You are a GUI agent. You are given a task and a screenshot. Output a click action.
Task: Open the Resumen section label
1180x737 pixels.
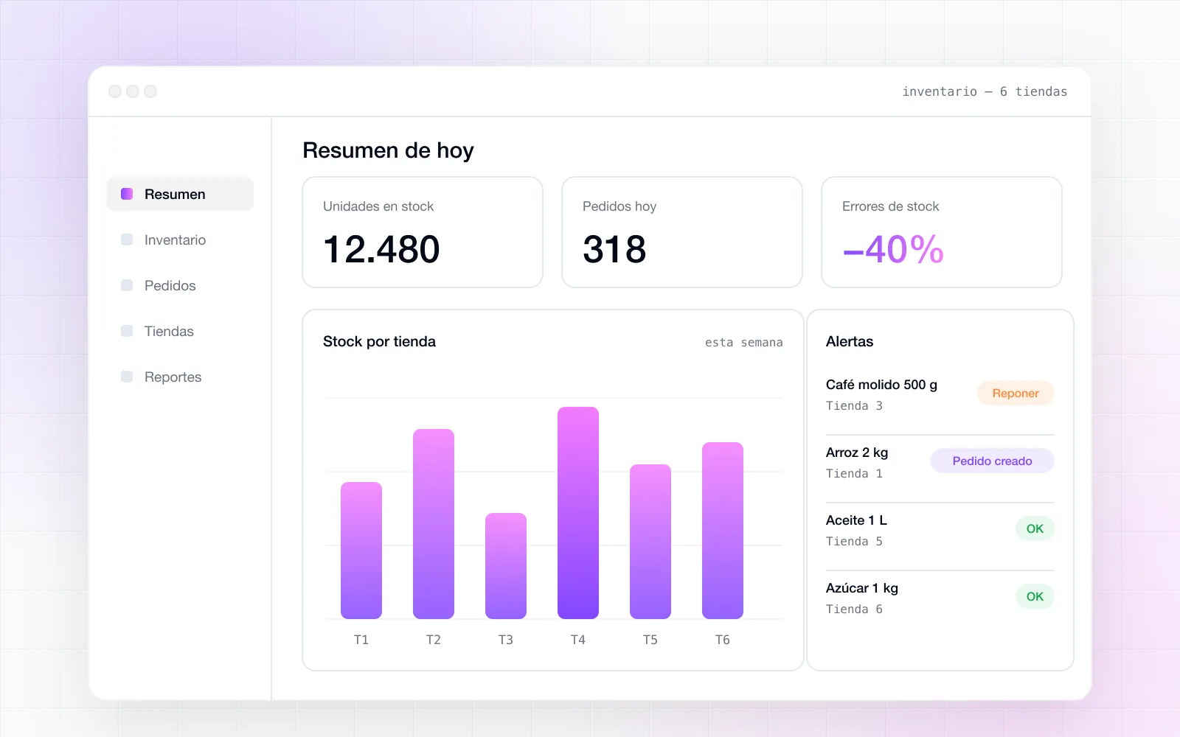[175, 194]
